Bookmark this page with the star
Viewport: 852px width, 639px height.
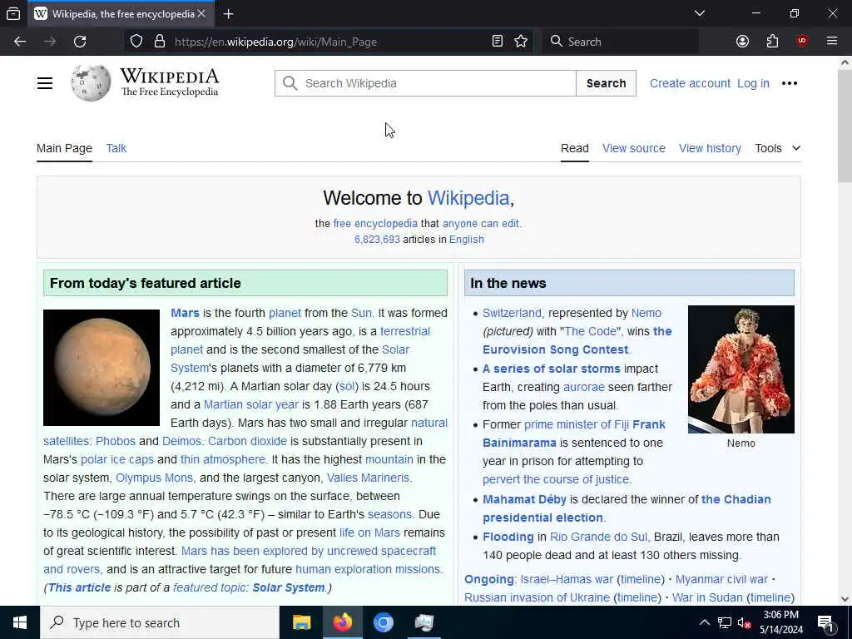521,42
